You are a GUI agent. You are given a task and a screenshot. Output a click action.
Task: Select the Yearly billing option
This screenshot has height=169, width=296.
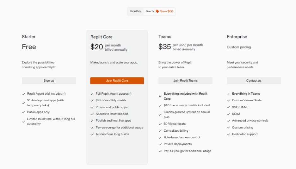150,11
